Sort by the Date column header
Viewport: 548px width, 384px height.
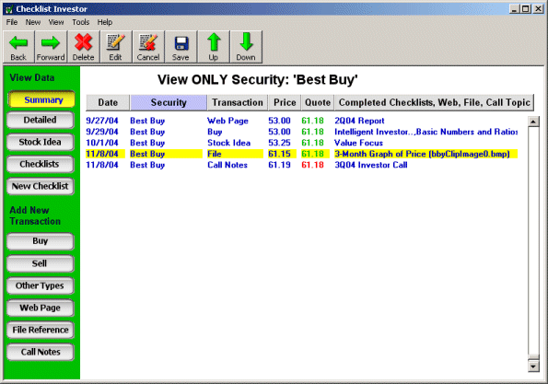[x=108, y=102]
